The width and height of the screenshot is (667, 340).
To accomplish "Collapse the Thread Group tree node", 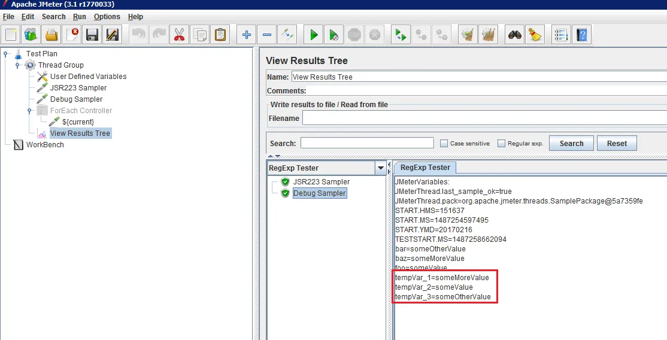I will 17,65.
